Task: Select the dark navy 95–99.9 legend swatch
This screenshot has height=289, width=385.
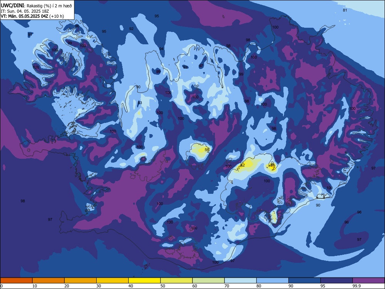Action: [336, 281]
